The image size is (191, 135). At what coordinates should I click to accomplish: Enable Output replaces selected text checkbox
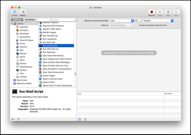point(137,25)
